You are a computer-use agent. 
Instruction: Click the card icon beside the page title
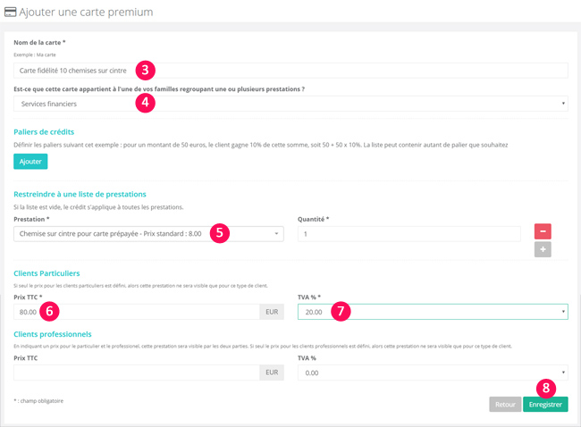click(10, 13)
